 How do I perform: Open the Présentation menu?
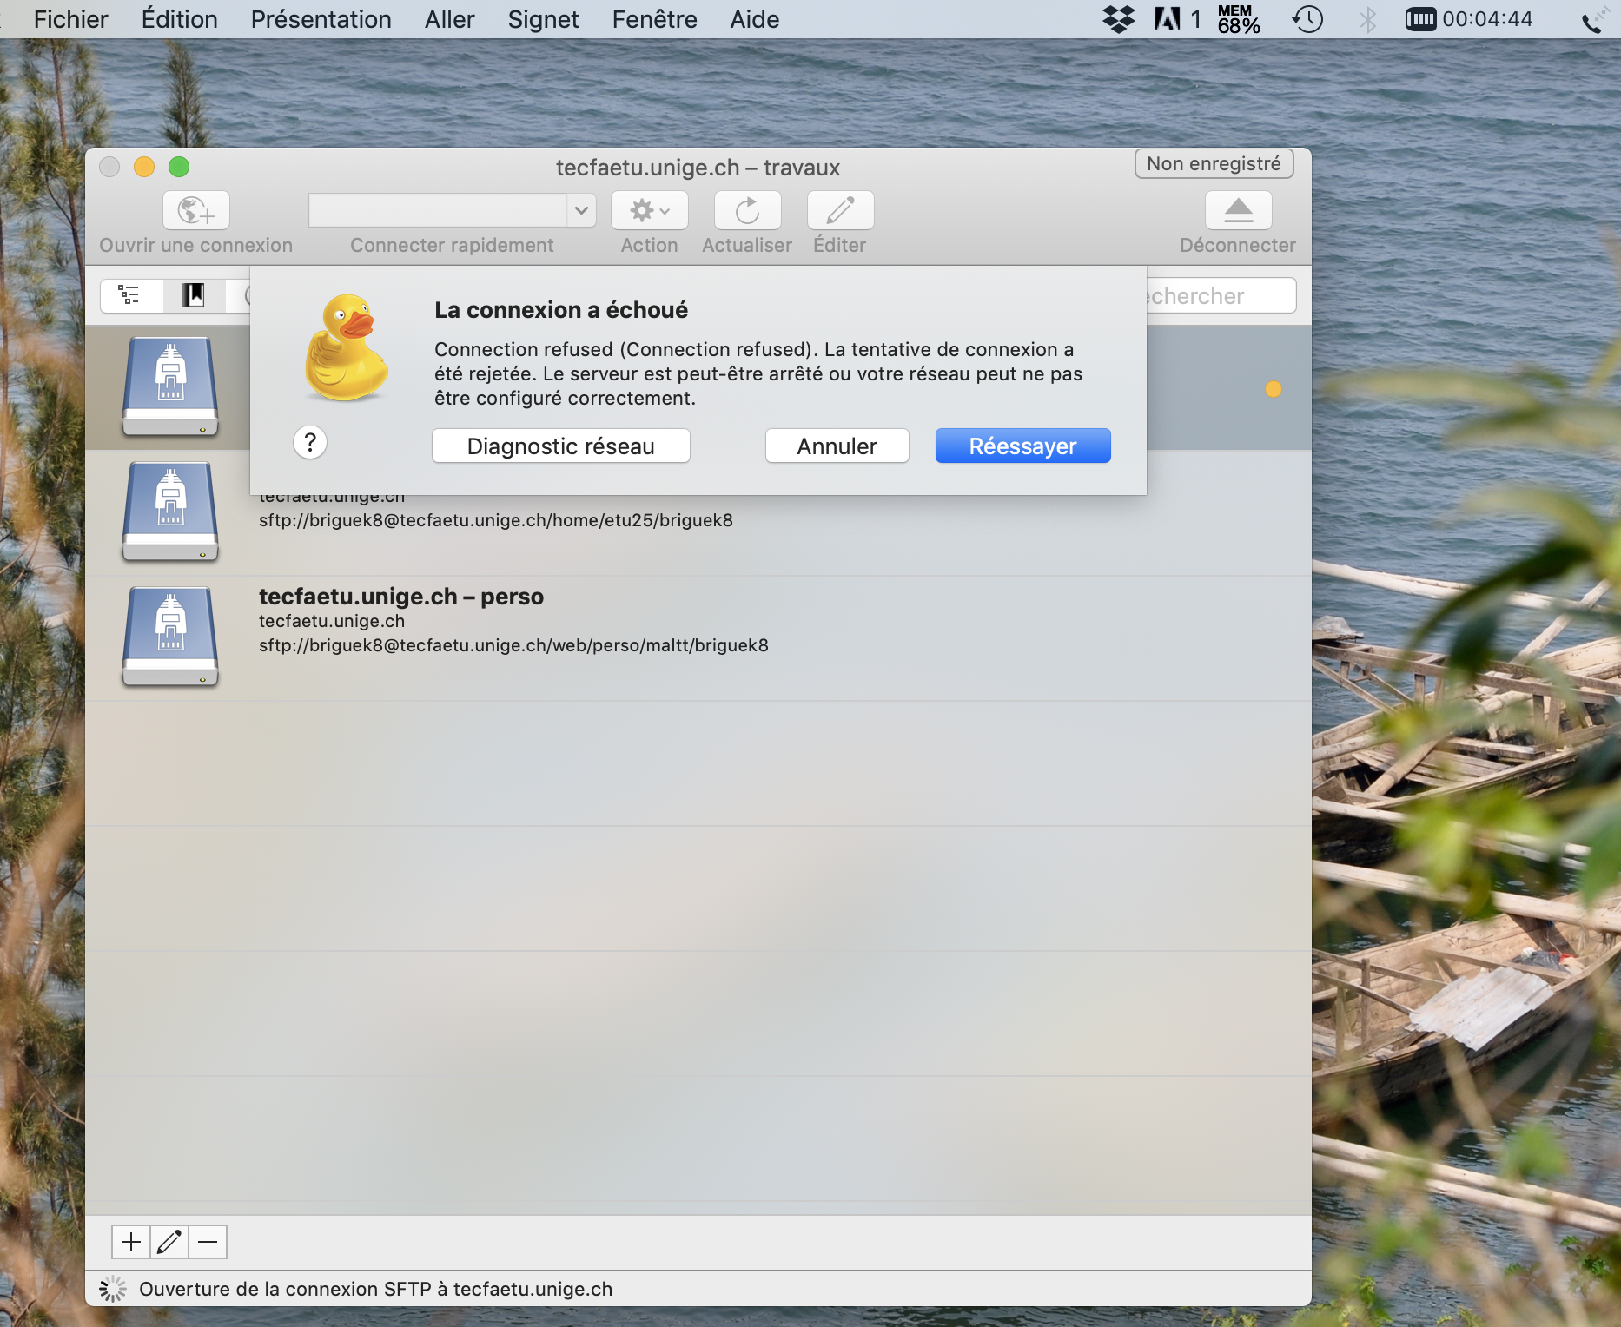[321, 19]
